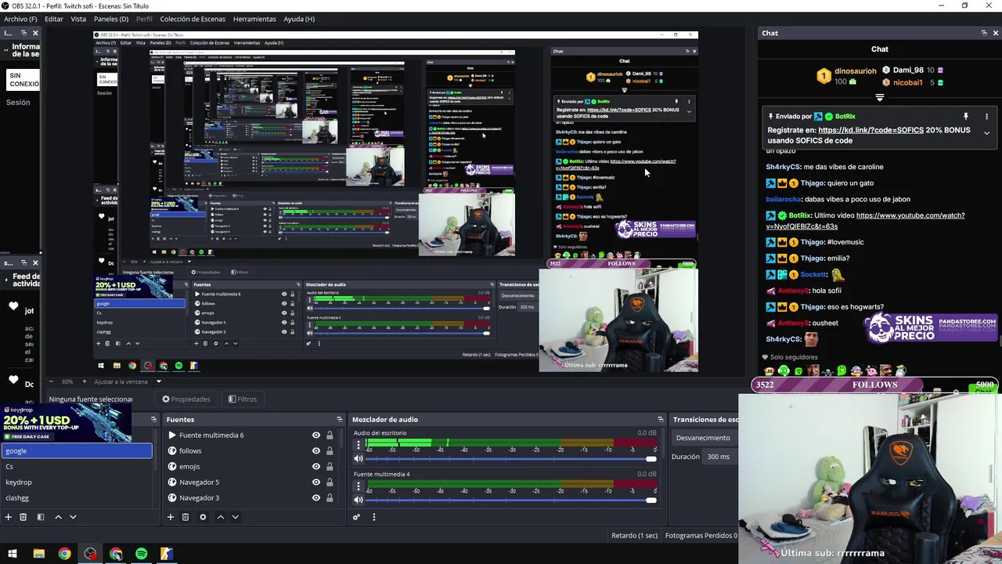Open pinned message options three dots
This screenshot has height=564, width=1002.
tap(986, 116)
